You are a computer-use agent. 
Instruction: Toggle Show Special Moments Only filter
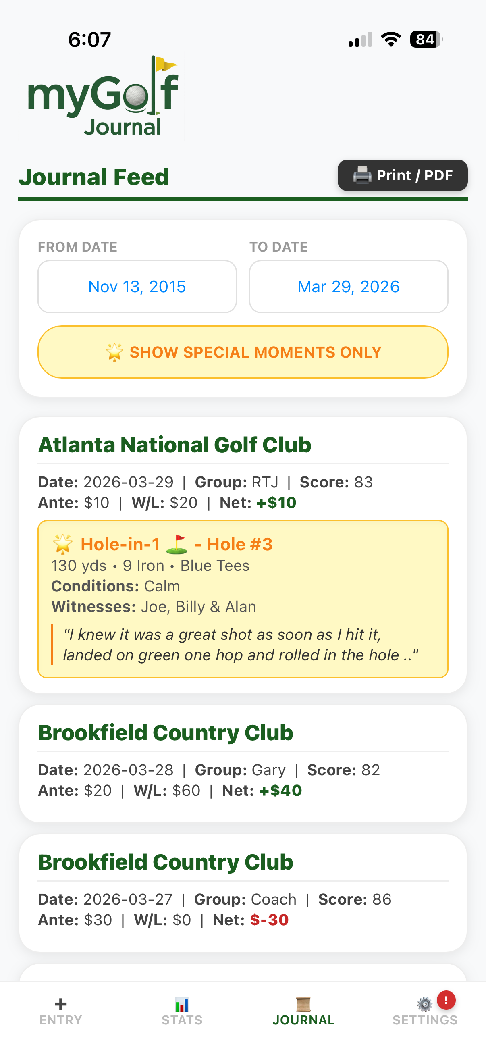point(243,352)
